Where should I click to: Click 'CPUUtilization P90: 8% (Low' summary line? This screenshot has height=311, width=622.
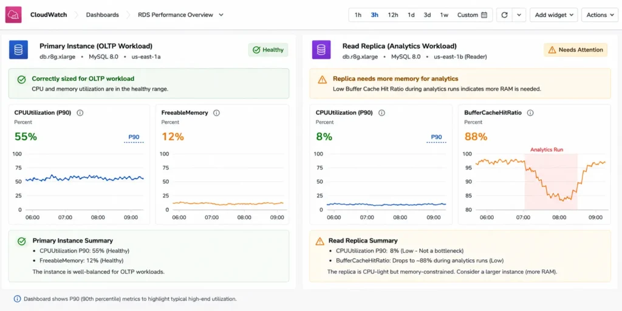coord(400,251)
